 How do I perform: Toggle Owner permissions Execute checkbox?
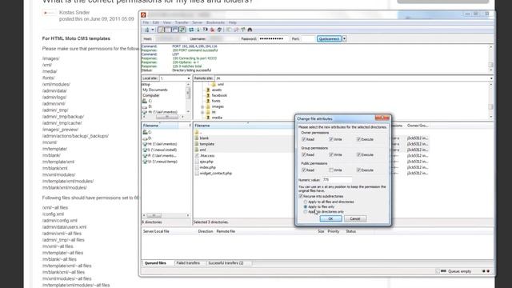358,139
